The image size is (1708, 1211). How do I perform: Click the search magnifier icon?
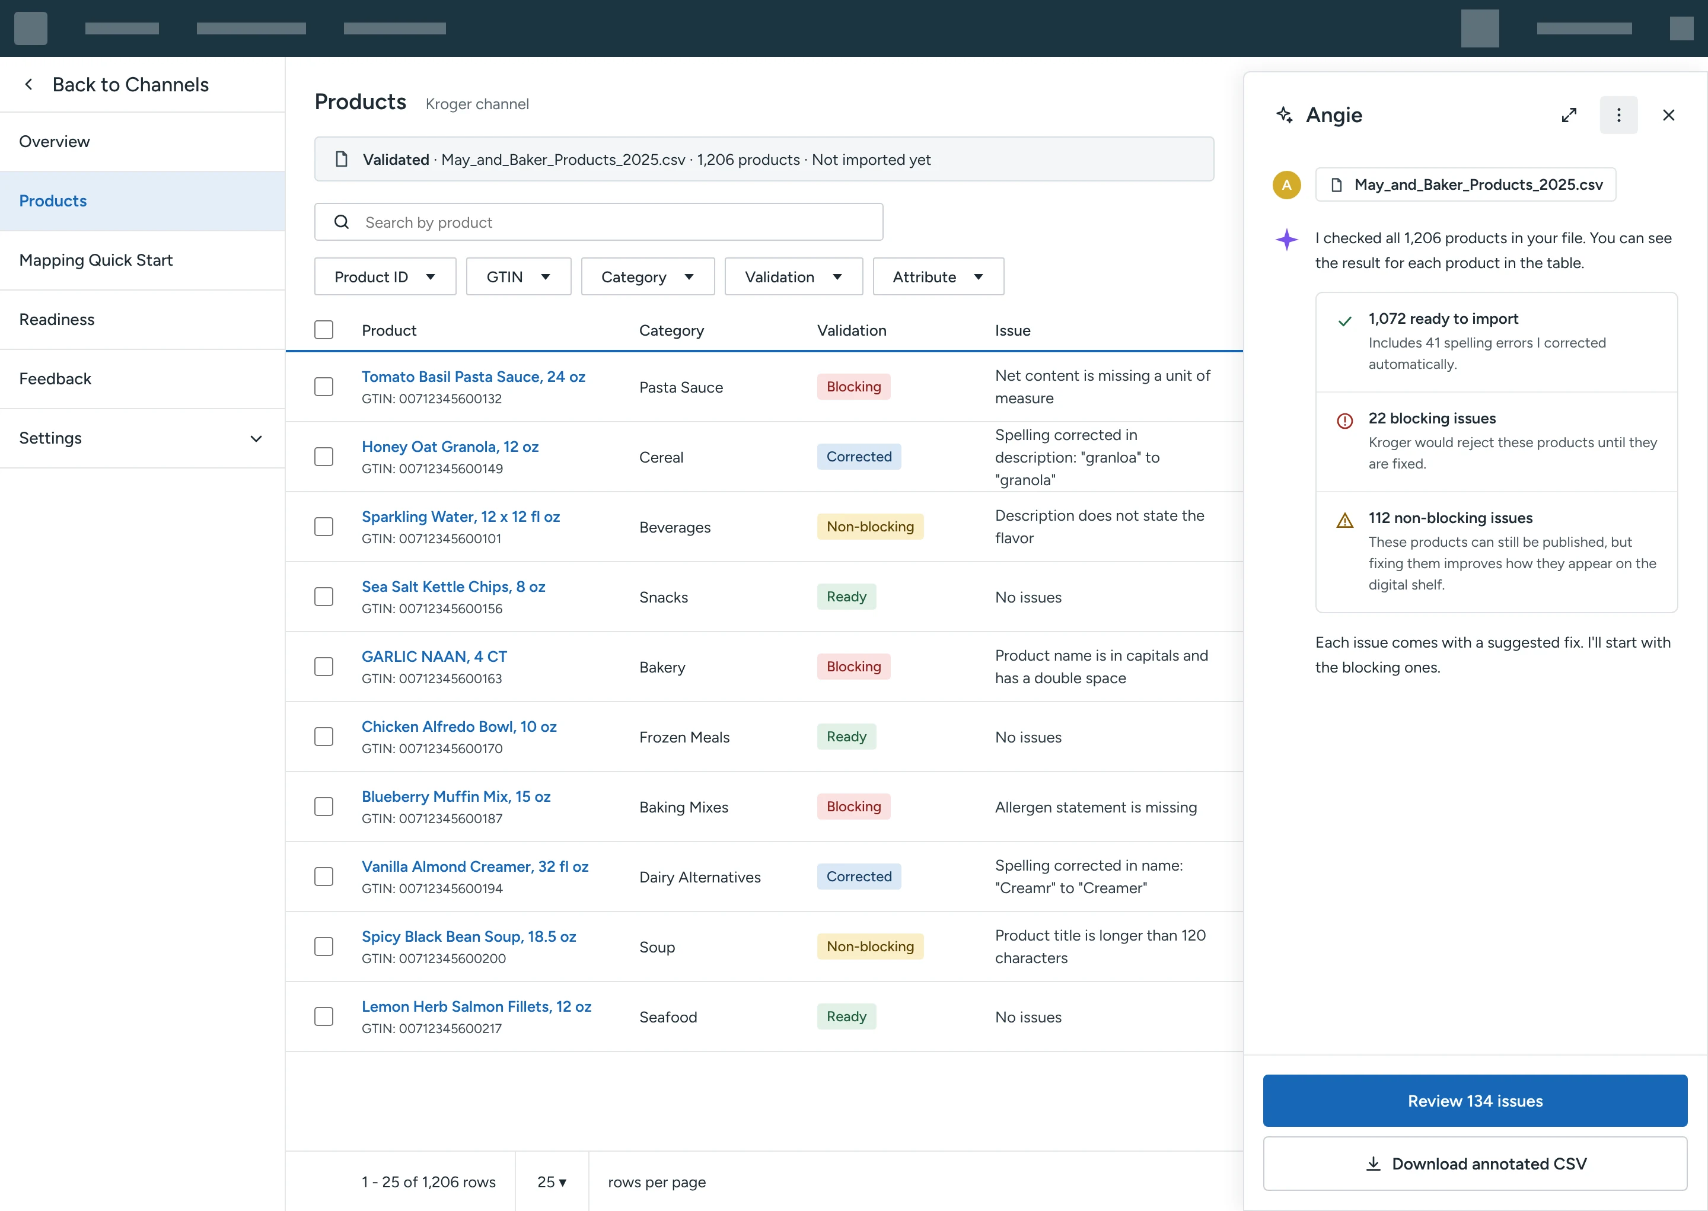tap(342, 222)
